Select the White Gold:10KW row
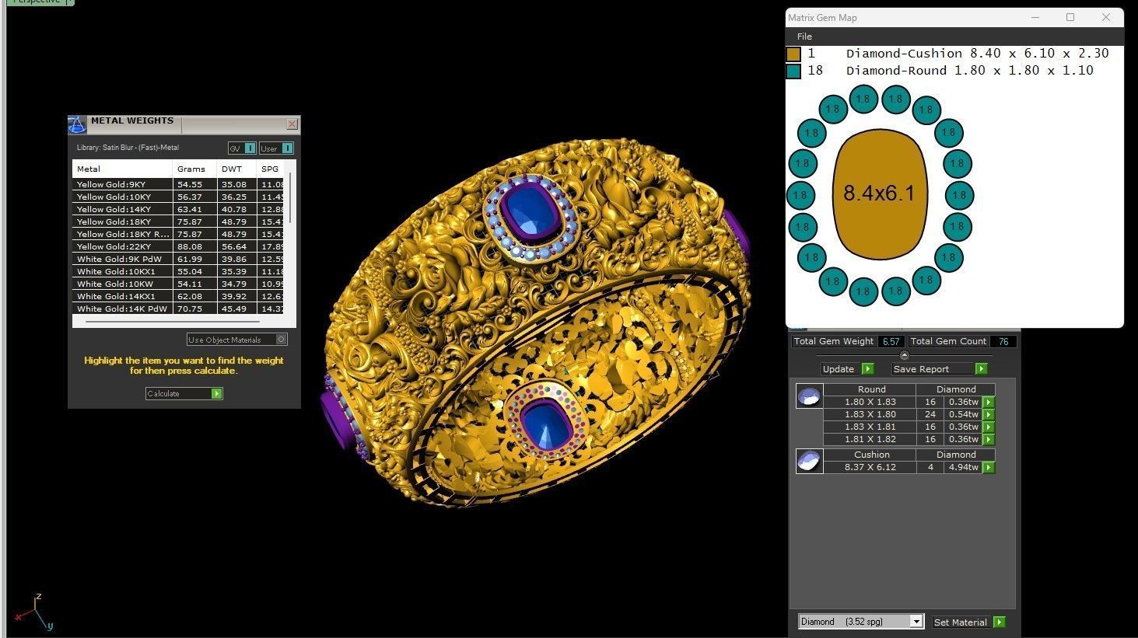 point(178,284)
